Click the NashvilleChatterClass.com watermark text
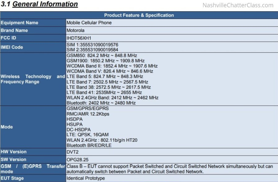This screenshot has width=278, height=182. [x=238, y=5]
